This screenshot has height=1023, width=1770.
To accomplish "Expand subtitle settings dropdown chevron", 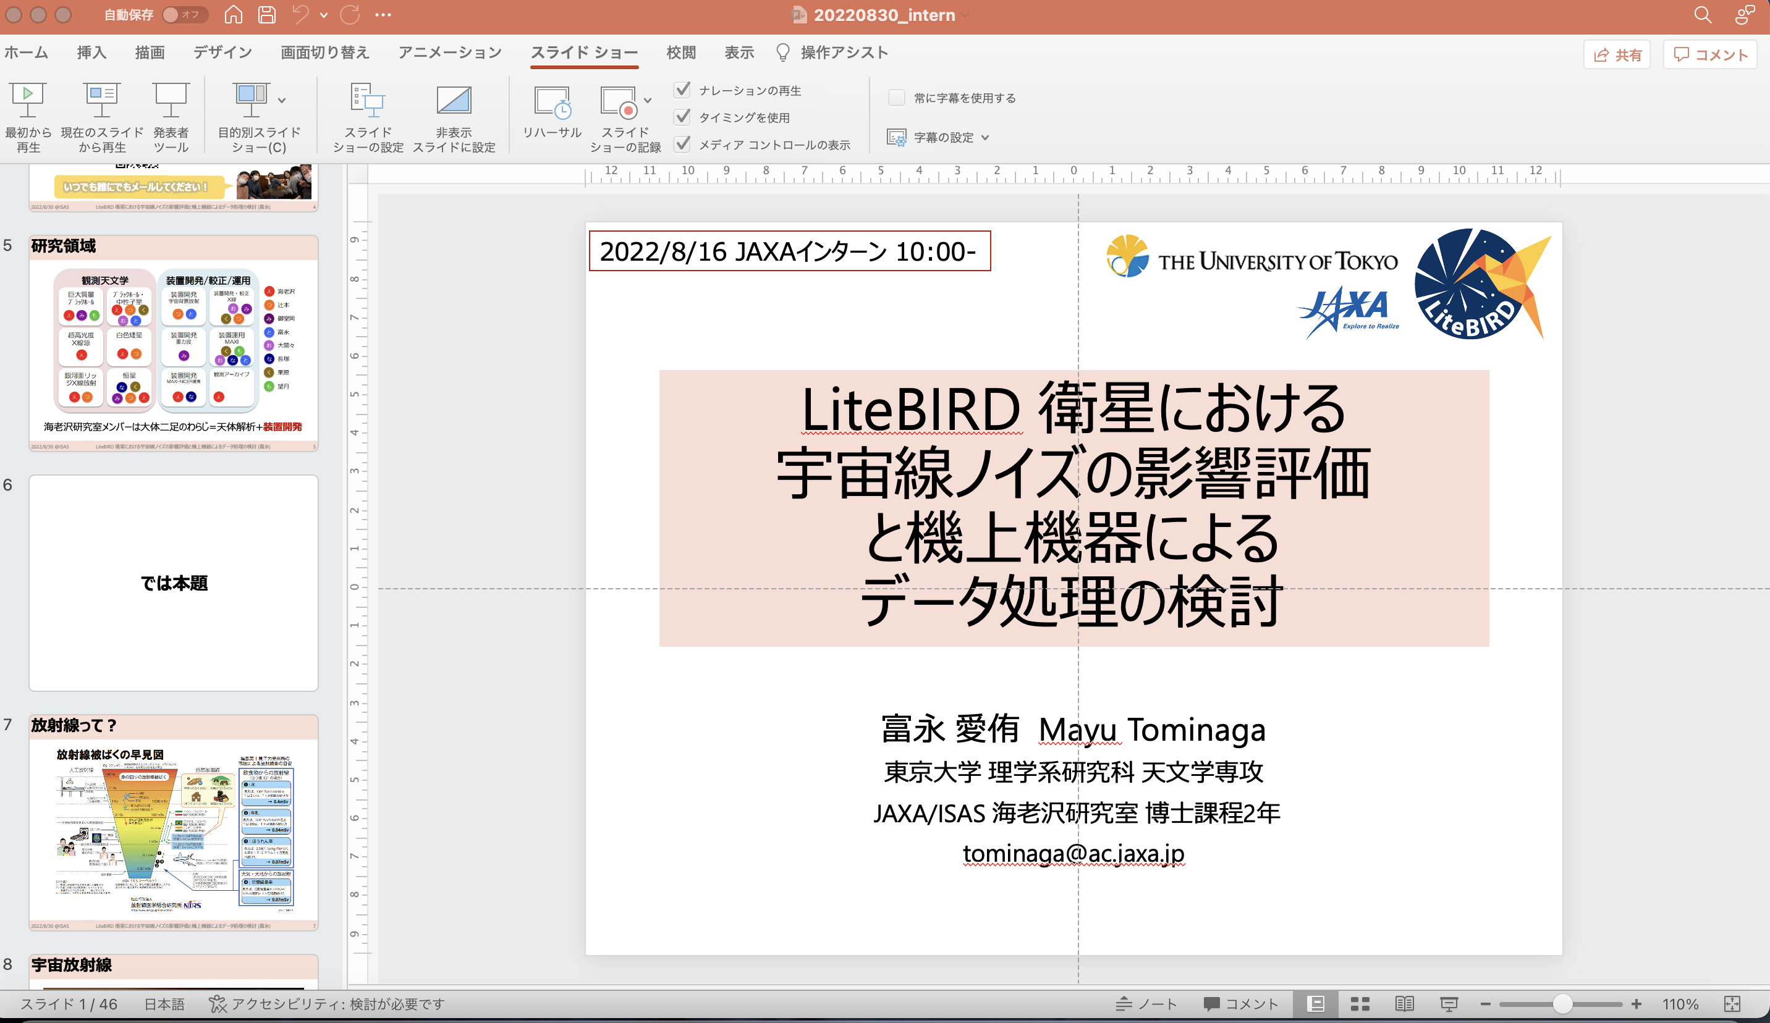I will (x=985, y=138).
